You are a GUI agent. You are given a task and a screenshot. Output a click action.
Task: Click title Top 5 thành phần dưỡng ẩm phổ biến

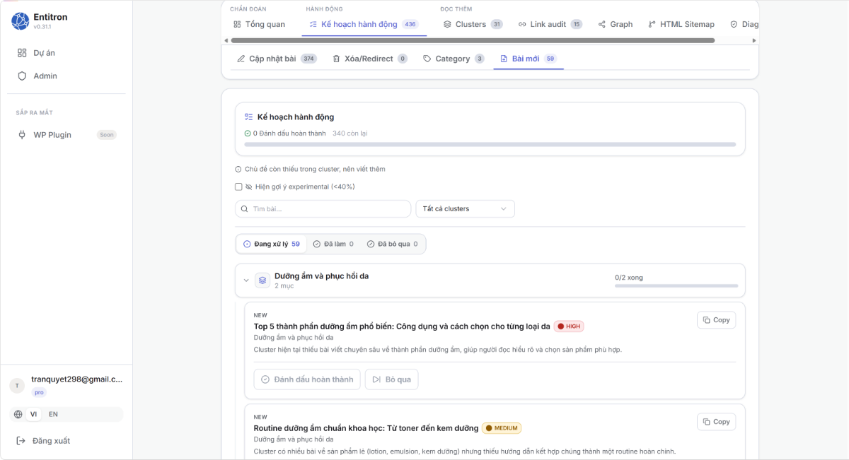pyautogui.click(x=402, y=326)
